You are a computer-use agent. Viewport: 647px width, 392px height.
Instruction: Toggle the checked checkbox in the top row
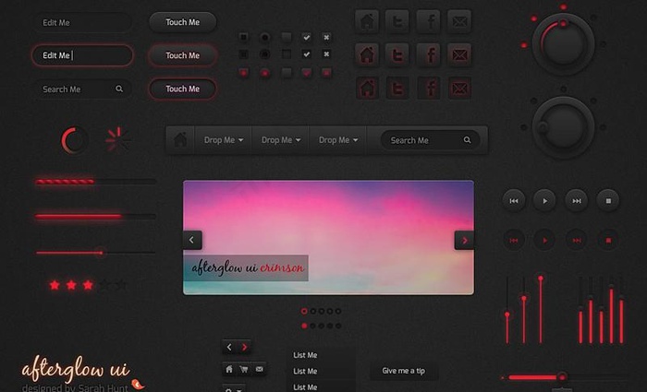point(306,37)
